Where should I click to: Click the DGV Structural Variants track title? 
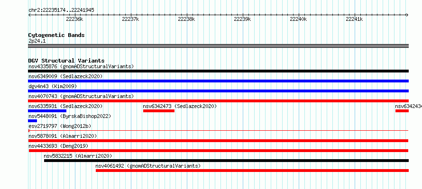[x=66, y=61]
